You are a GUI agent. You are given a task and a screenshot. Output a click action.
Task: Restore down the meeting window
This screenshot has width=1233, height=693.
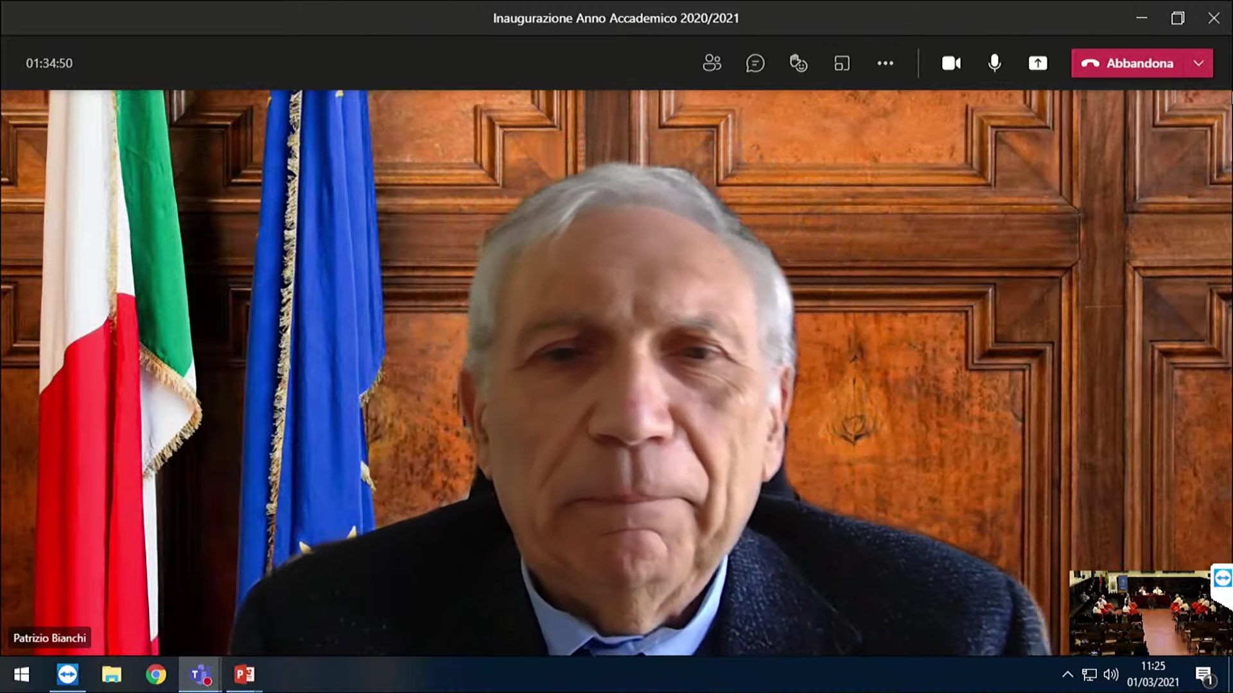[x=1178, y=18]
